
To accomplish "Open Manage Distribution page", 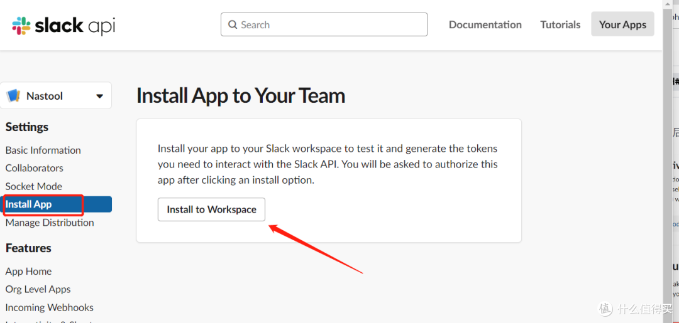I will 50,223.
